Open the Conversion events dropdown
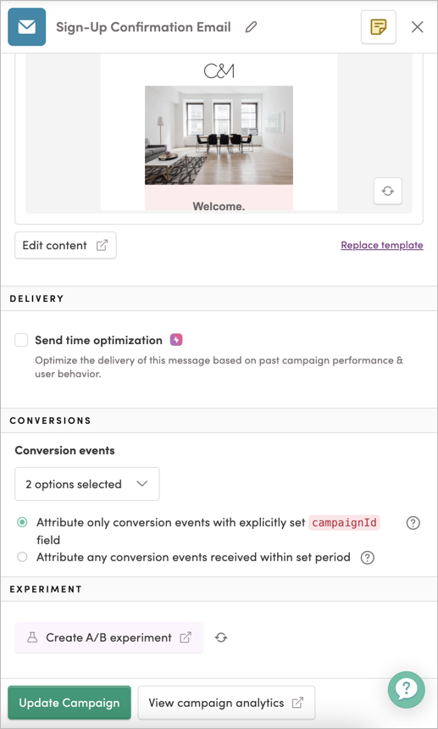The width and height of the screenshot is (438, 729). [x=87, y=484]
